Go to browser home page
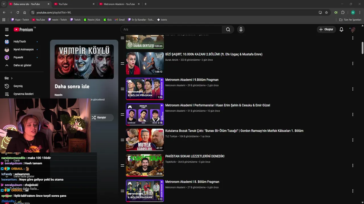This screenshot has height=204, width=364. (x=24, y=12)
